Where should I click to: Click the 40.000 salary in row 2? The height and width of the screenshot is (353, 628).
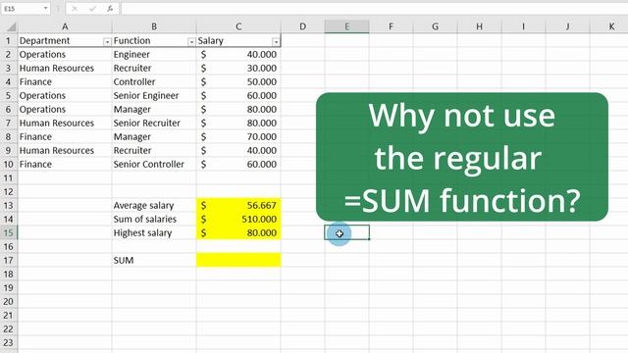(238, 55)
